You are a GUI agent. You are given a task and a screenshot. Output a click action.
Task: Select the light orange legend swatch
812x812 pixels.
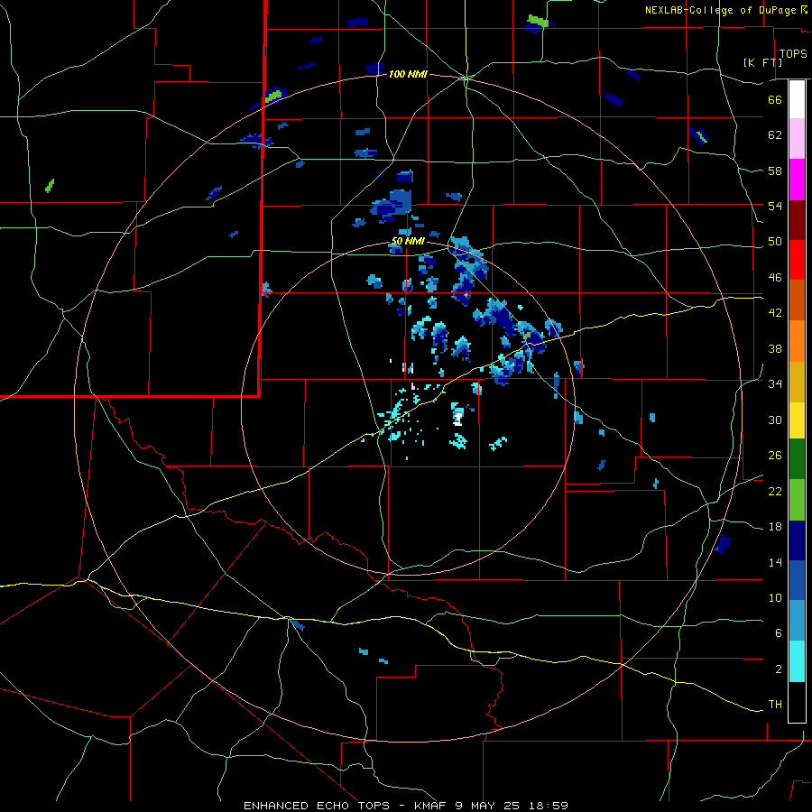tap(797, 341)
